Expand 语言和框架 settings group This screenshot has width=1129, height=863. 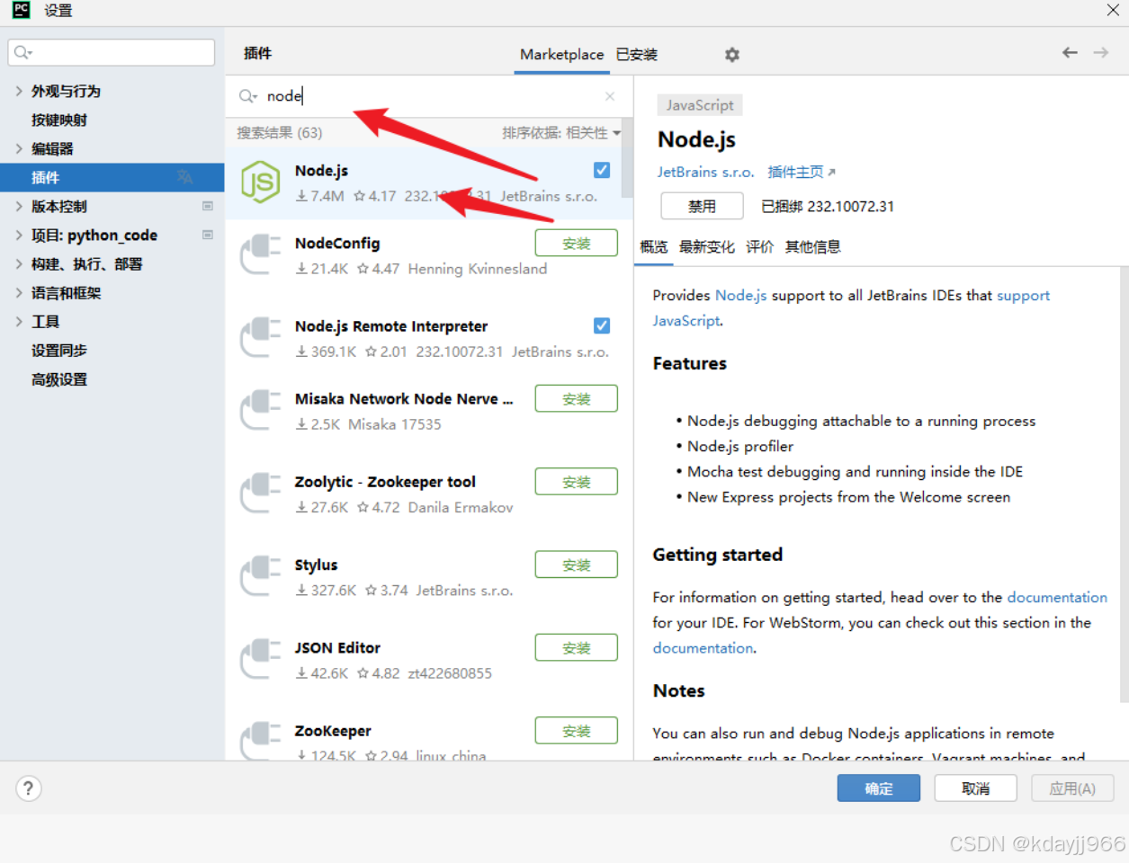tap(19, 292)
